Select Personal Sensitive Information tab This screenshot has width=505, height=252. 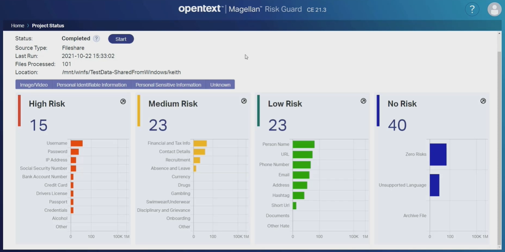pos(168,85)
